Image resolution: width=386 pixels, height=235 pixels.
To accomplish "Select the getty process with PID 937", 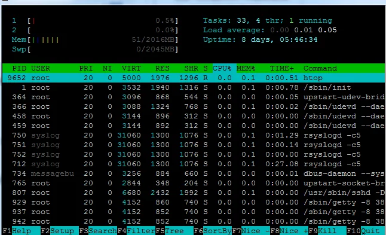I will (x=194, y=212).
